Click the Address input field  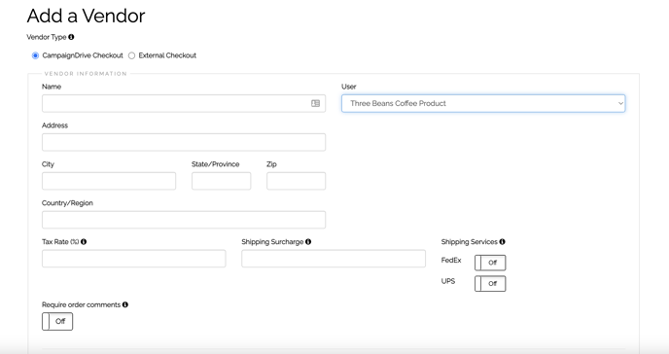tap(184, 142)
